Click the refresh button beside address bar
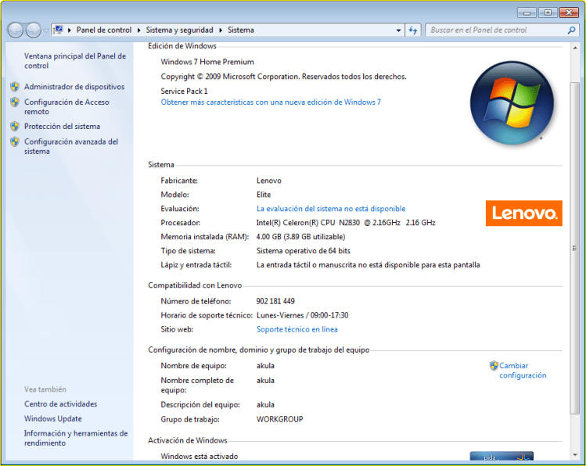This screenshot has width=586, height=466. pyautogui.click(x=413, y=30)
